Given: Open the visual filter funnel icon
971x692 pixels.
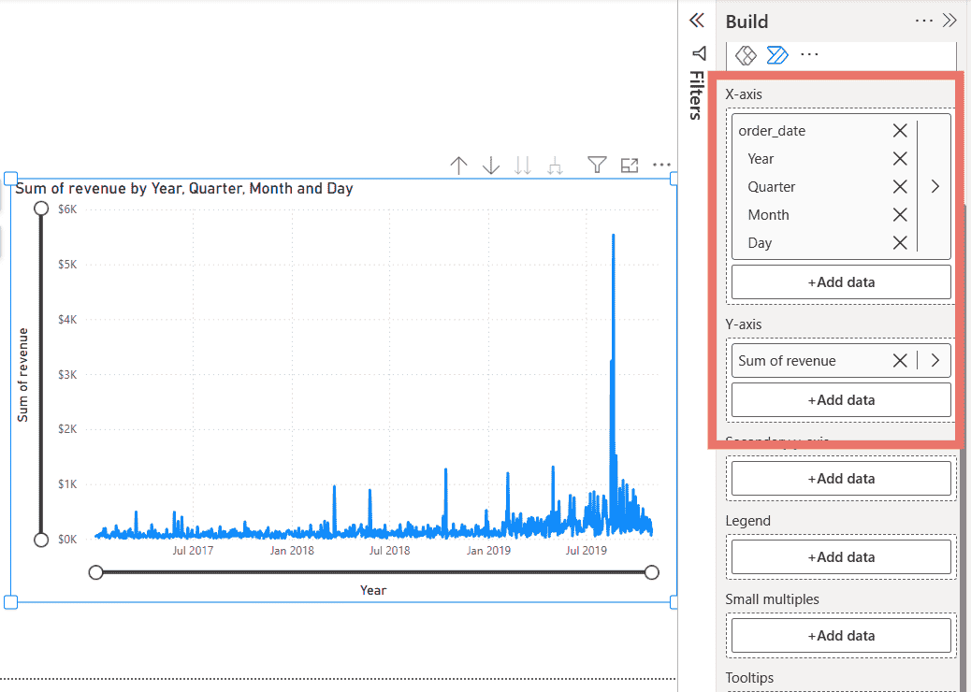Looking at the screenshot, I should pos(597,165).
